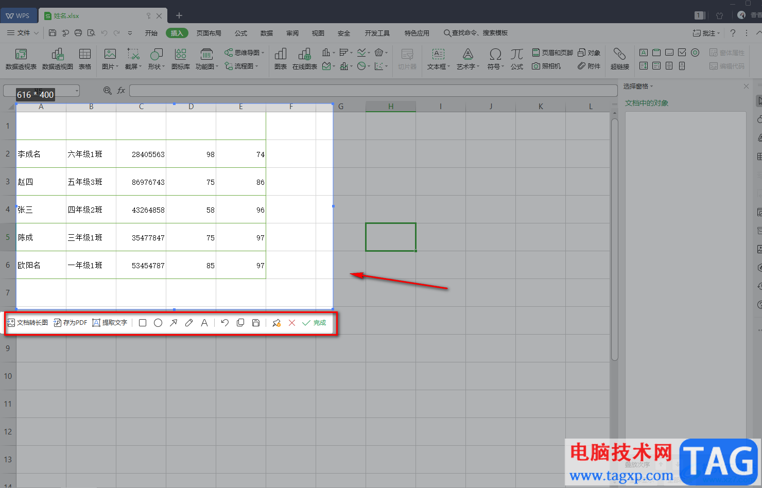Image resolution: width=762 pixels, height=488 pixels.
Task: Insert a 数据透视图 pivot chart
Action: point(58,59)
